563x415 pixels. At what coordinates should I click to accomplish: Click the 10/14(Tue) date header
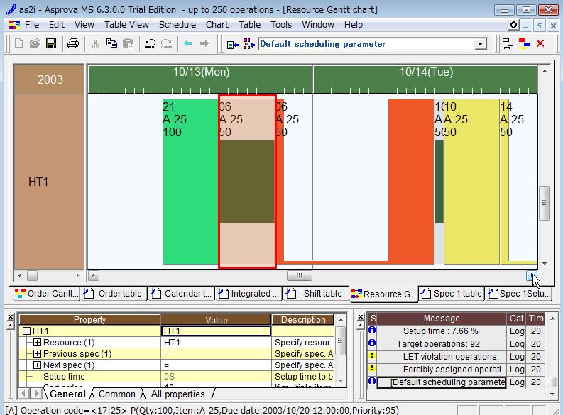coord(425,72)
